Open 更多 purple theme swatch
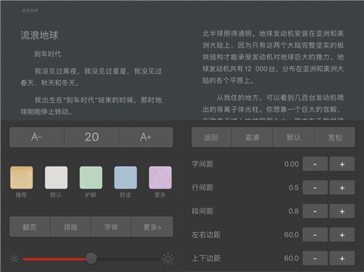Image resolution: width=364 pixels, height=272 pixels. pos(160,177)
